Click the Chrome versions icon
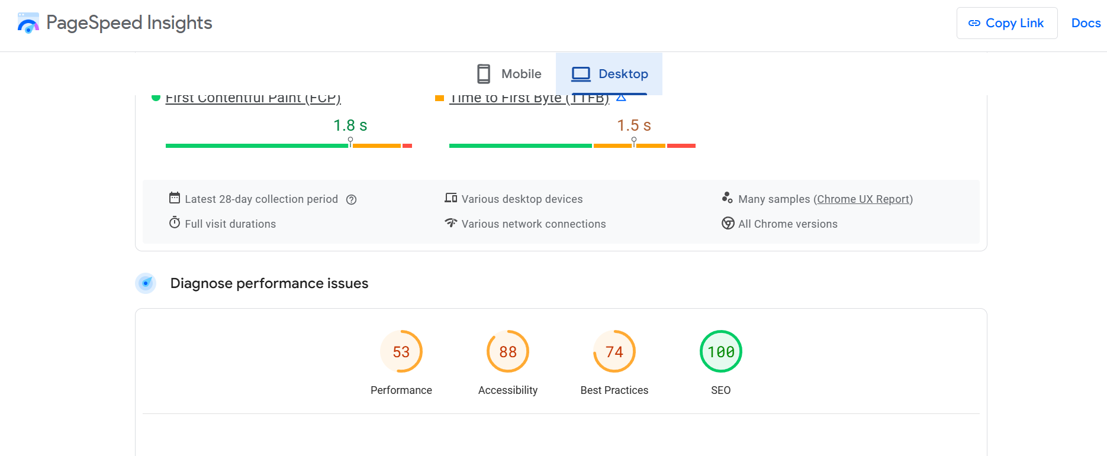This screenshot has width=1107, height=456. coord(728,223)
